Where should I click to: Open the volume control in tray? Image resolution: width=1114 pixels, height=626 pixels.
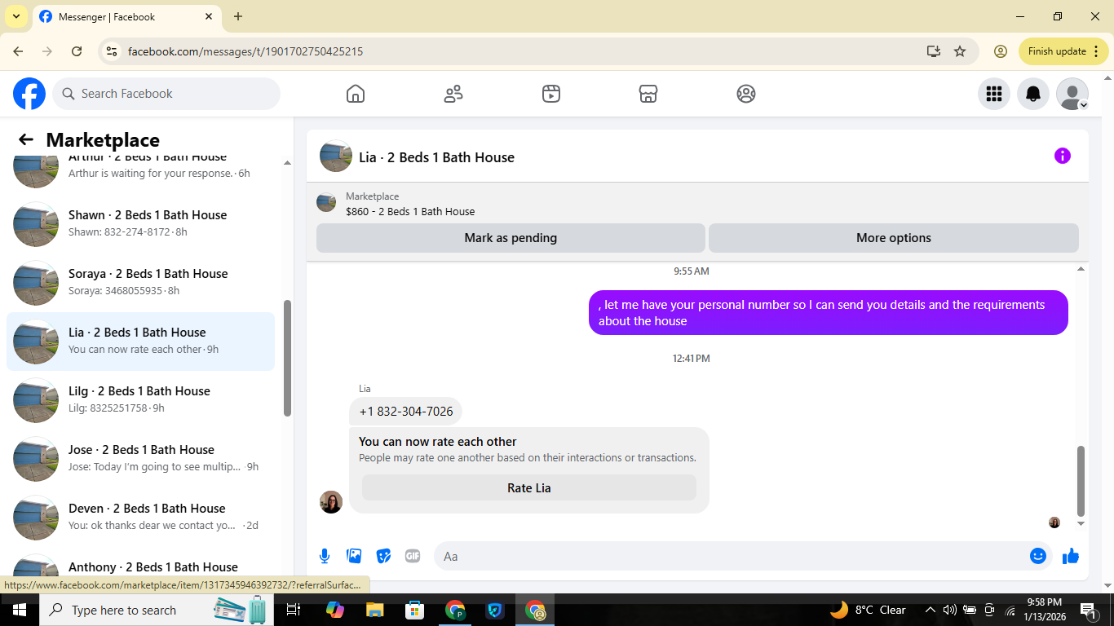(949, 610)
